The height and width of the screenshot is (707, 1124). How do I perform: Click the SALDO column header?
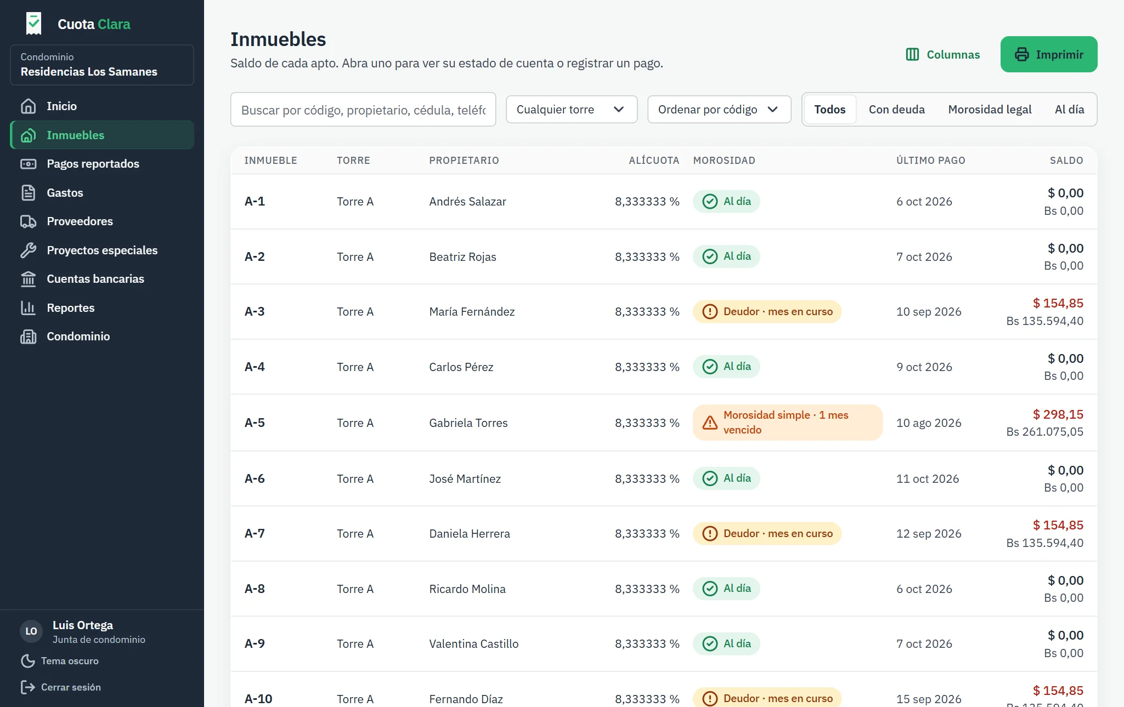pyautogui.click(x=1066, y=161)
